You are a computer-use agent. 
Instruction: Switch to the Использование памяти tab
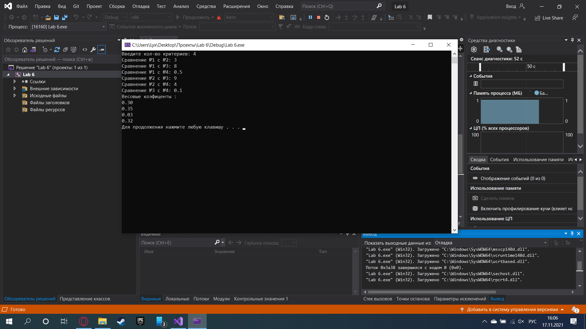tap(538, 160)
